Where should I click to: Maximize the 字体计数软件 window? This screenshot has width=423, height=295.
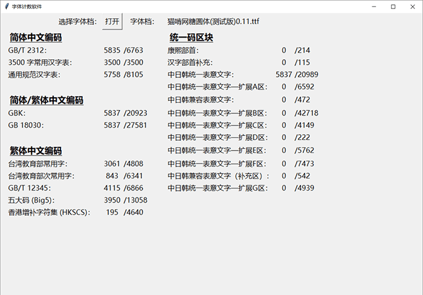393,7
